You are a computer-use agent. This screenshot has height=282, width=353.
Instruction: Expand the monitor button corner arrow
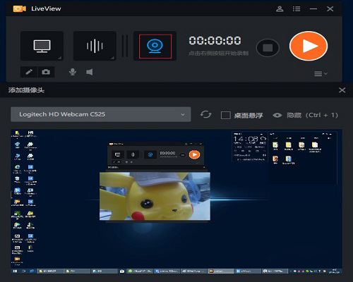pyautogui.click(x=60, y=58)
